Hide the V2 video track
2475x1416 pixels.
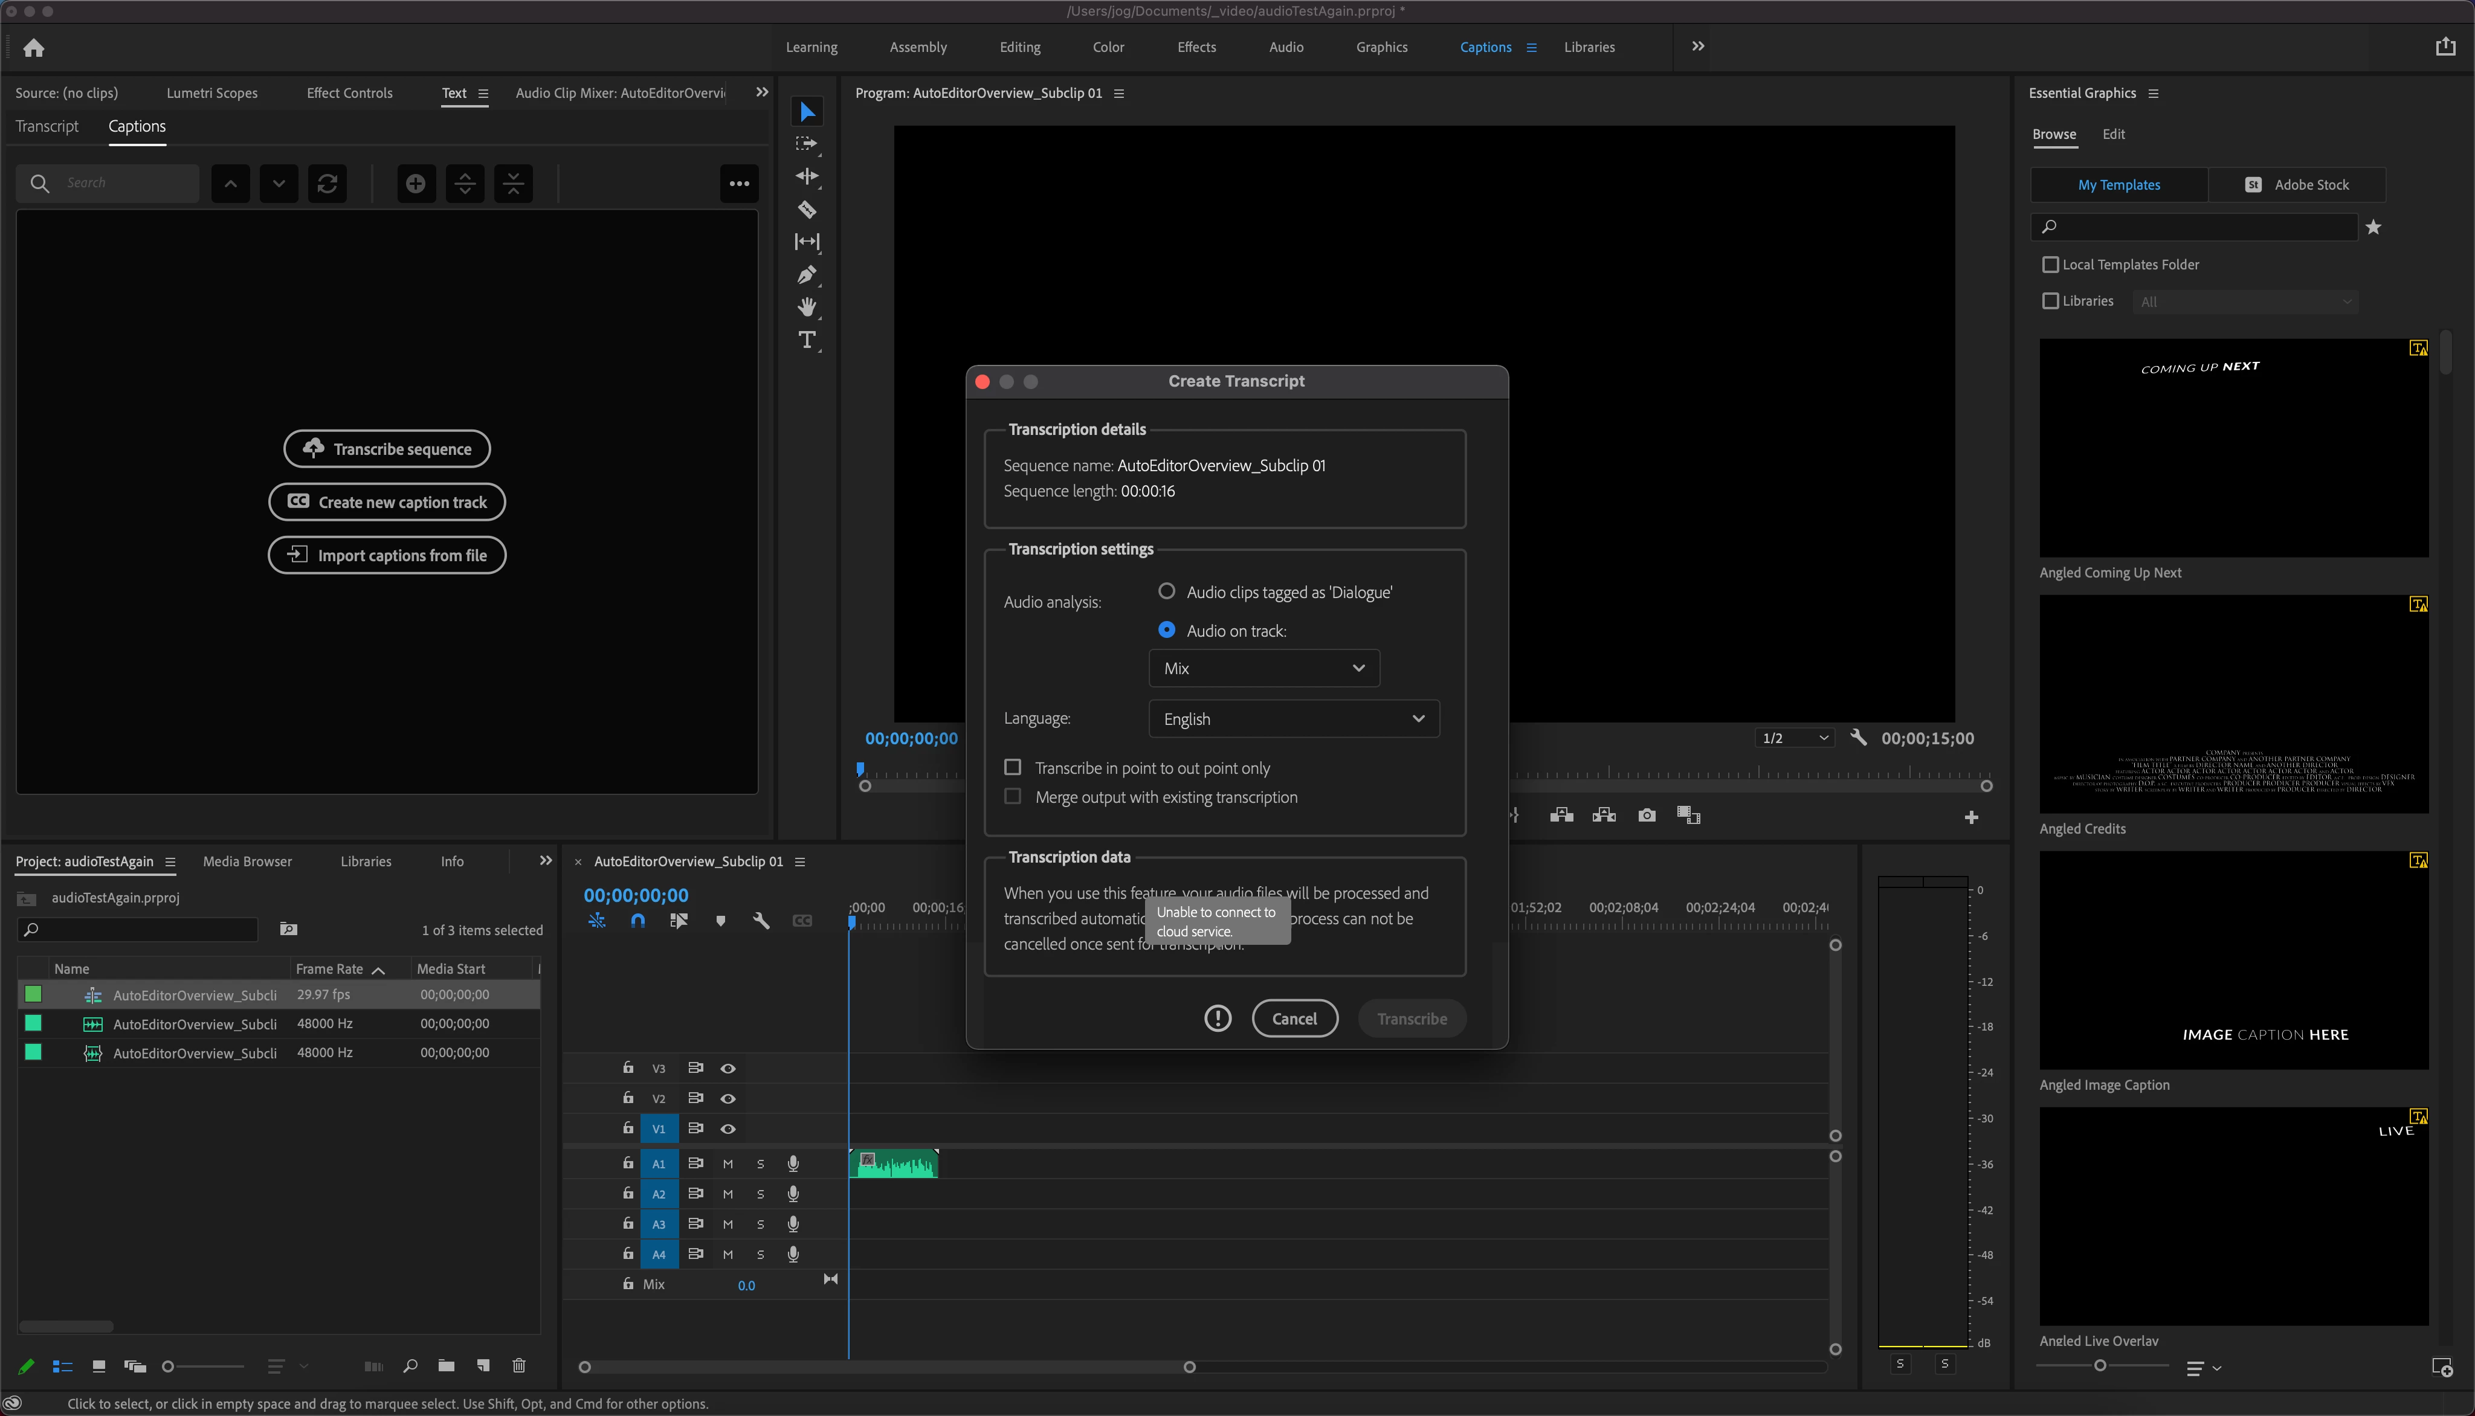[728, 1098]
